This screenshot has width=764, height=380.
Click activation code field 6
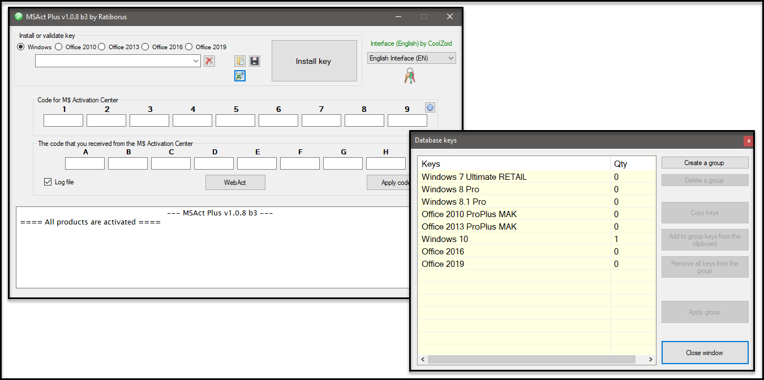[278, 120]
